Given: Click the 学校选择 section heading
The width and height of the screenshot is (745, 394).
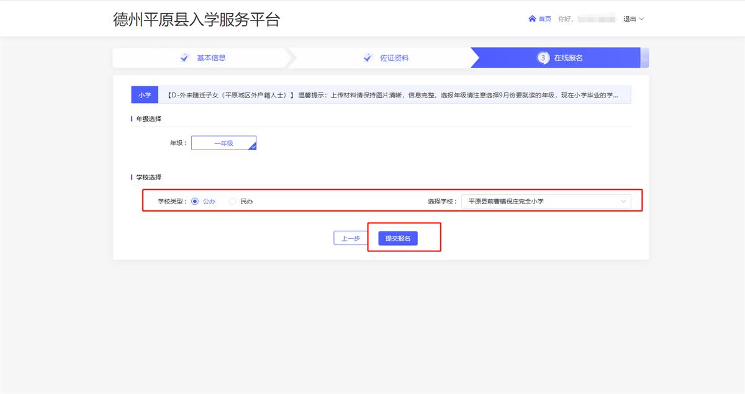Looking at the screenshot, I should tap(149, 177).
